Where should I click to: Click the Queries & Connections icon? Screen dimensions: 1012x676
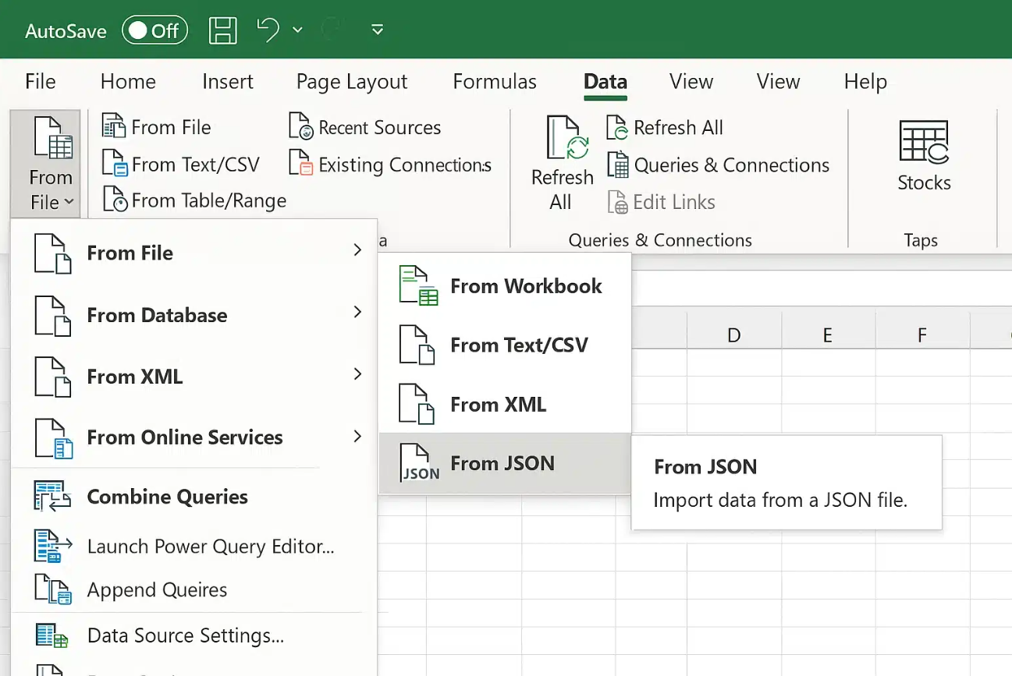point(618,165)
